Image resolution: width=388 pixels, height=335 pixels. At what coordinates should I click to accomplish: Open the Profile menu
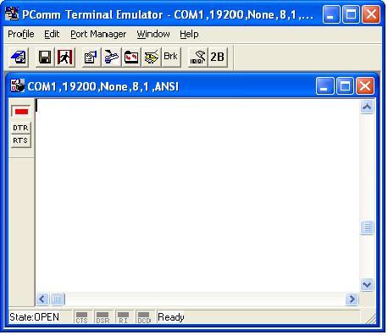click(21, 34)
